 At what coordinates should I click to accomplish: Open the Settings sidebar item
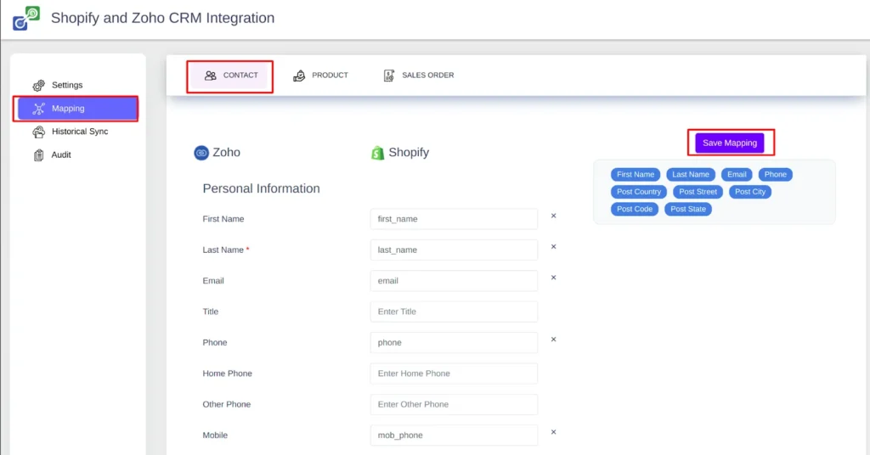(67, 86)
